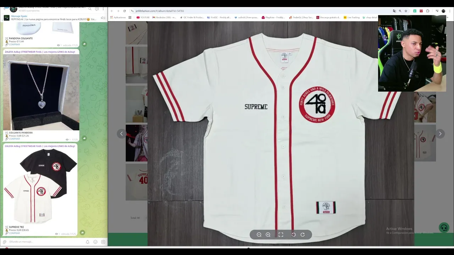Forward the COLGANTE PANDORA post
454x255 pixels.
point(84,138)
